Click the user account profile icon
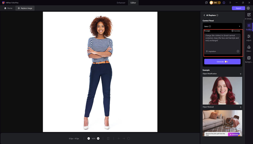This screenshot has width=253, height=144. pyautogui.click(x=224, y=3)
